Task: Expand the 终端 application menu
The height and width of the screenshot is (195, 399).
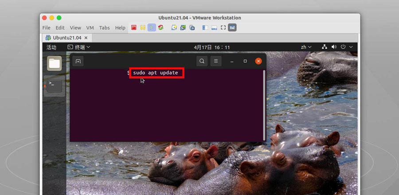Action: point(78,47)
